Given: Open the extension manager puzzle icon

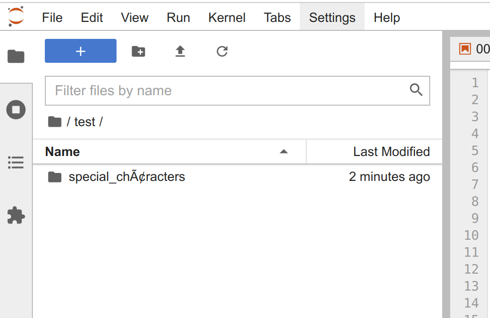Looking at the screenshot, I should (x=16, y=215).
